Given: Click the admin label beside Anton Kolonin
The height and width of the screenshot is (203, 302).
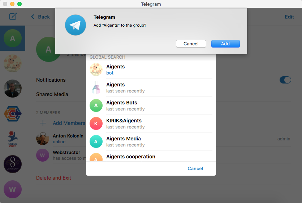Looking at the screenshot, I should click(284, 139).
